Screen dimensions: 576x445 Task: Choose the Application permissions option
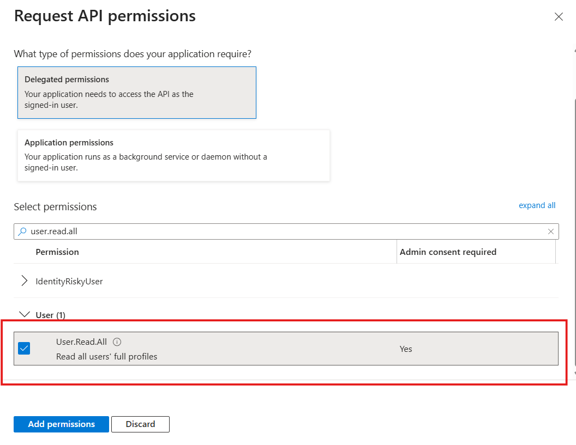173,155
